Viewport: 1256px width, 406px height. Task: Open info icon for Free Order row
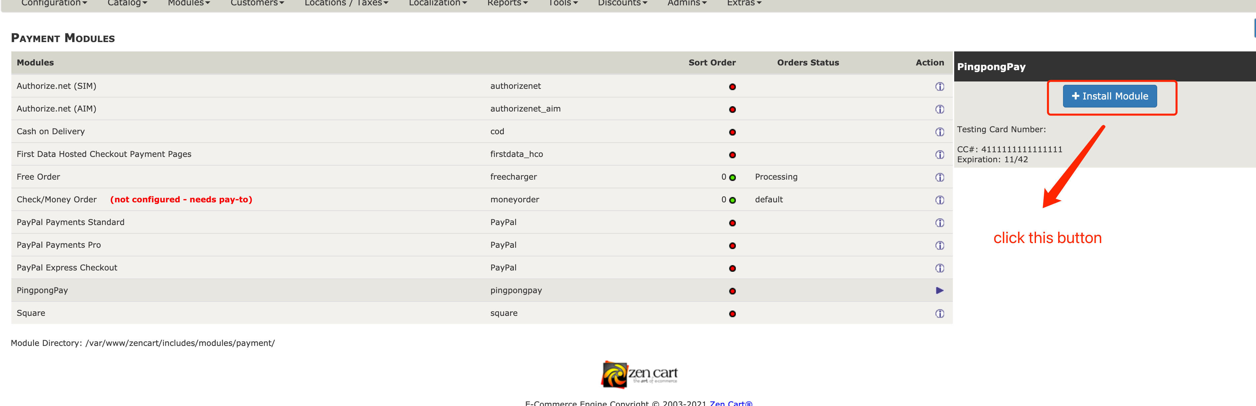(939, 177)
